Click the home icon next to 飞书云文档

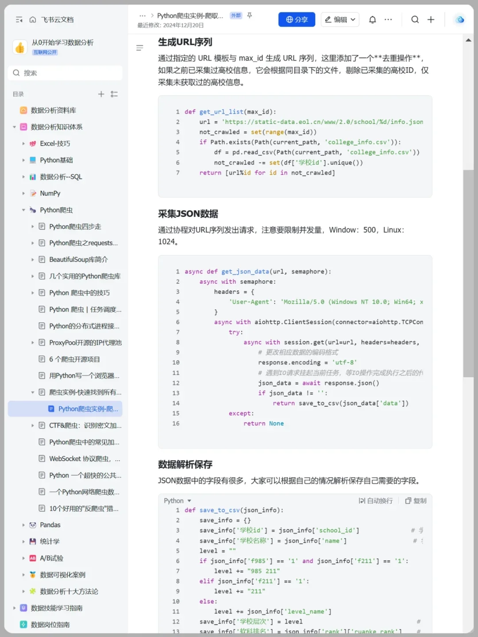tap(33, 19)
